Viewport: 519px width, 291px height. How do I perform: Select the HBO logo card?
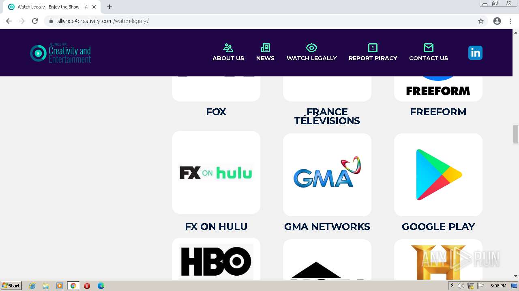coord(216,259)
